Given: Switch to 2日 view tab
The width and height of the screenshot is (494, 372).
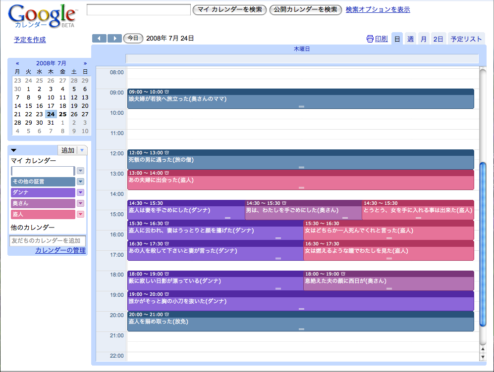Looking at the screenshot, I should 438,39.
